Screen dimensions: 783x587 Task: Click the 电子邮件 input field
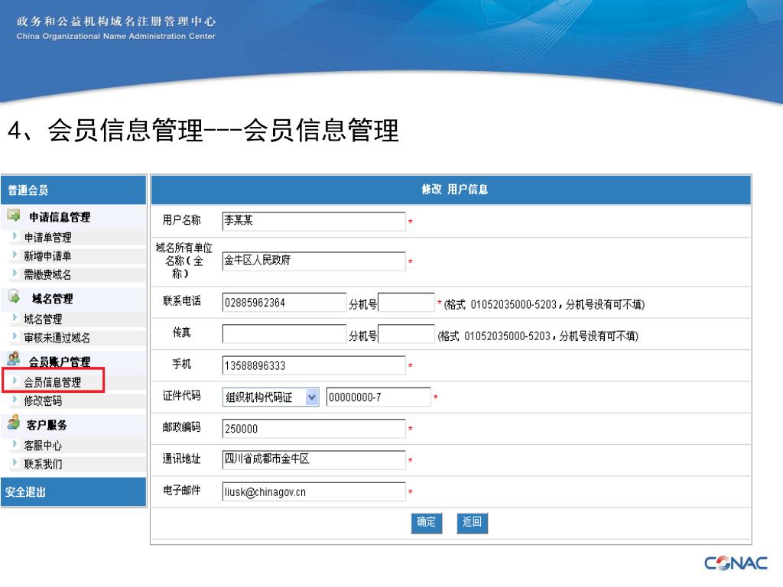coord(314,491)
